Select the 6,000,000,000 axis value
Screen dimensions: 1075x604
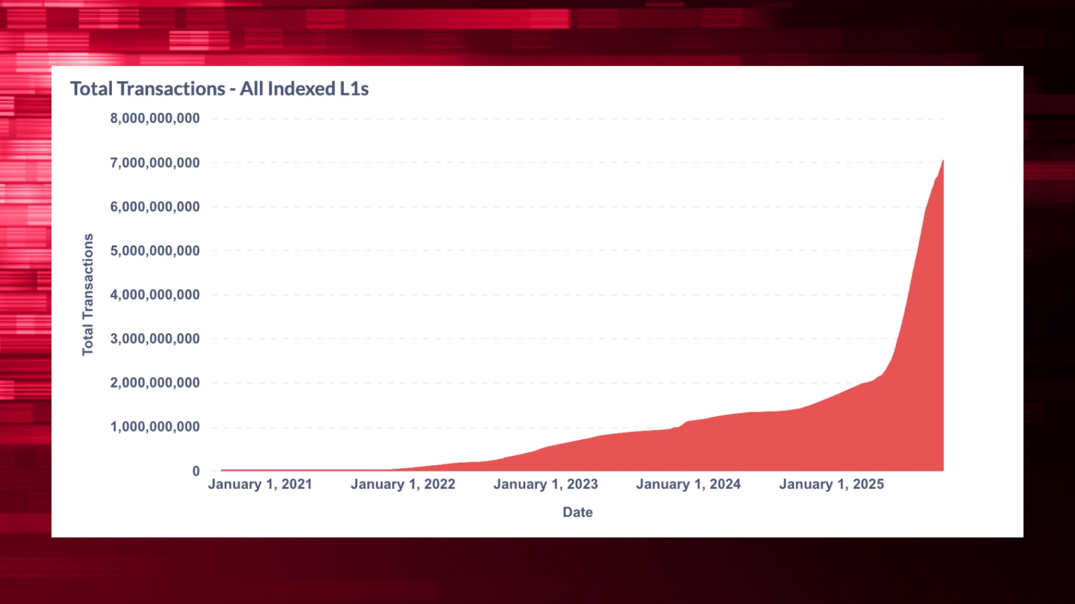[155, 207]
